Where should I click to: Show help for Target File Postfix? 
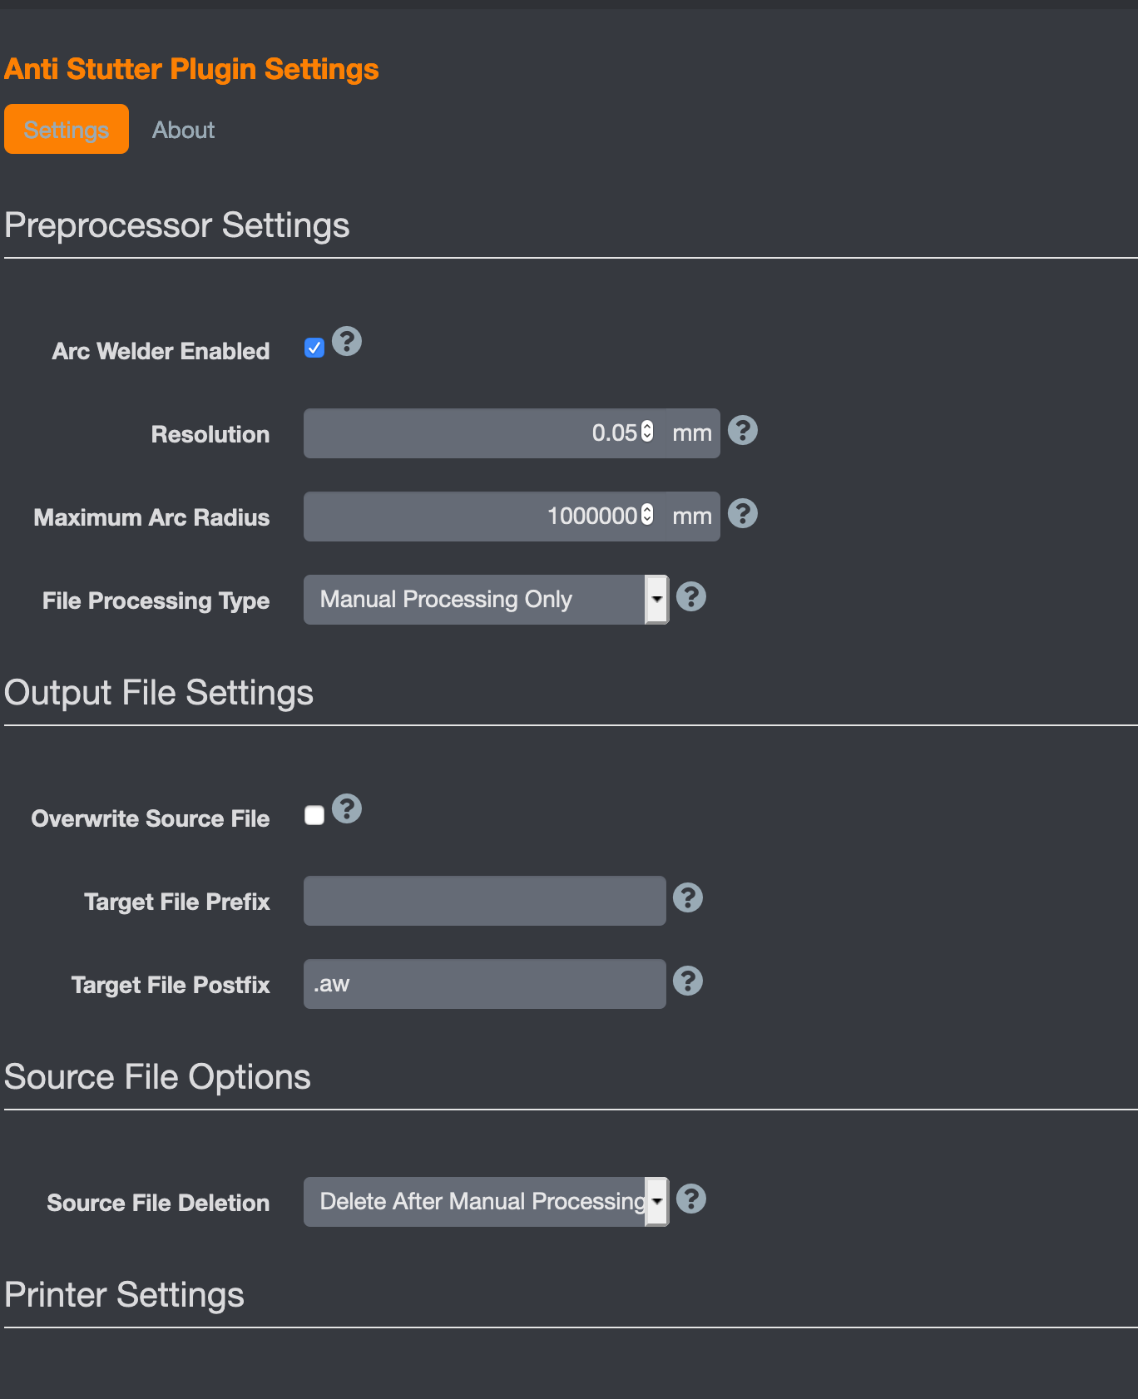point(688,981)
